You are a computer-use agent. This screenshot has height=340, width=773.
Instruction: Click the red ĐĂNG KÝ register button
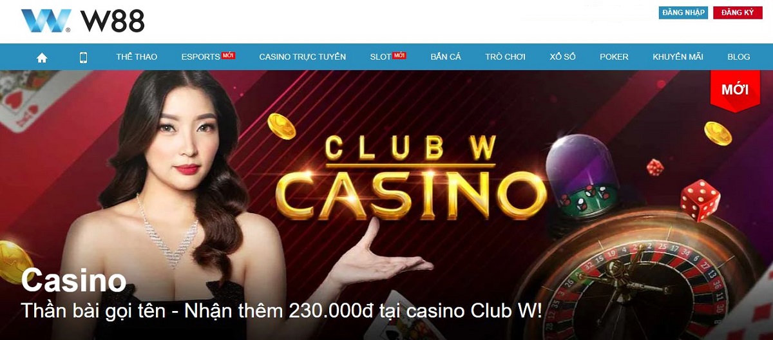click(738, 12)
